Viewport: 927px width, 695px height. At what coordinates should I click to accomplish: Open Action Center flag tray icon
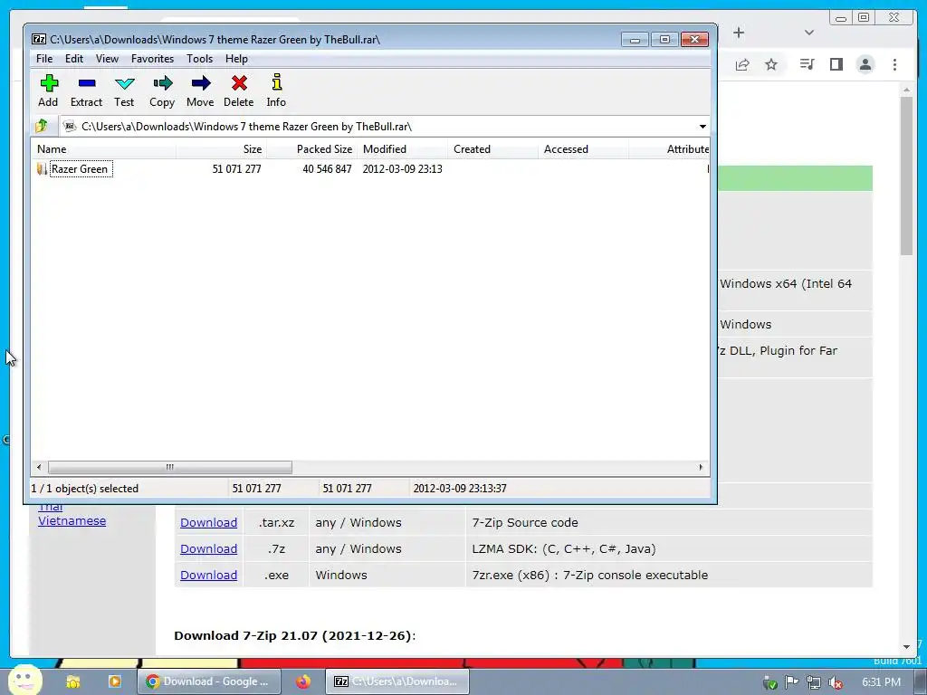pyautogui.click(x=791, y=682)
